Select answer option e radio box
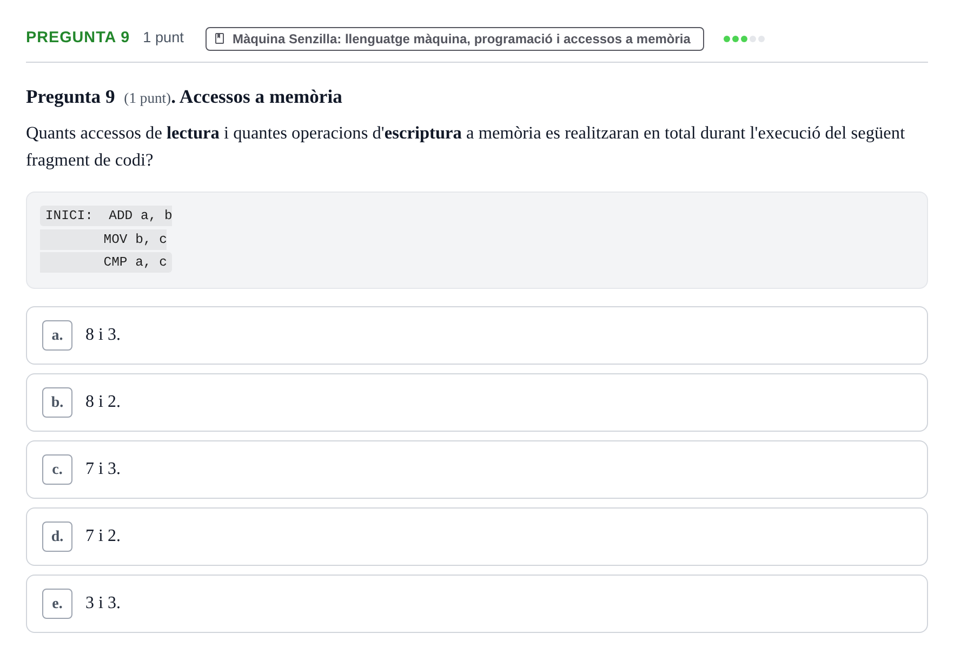The image size is (954, 660). pos(57,604)
